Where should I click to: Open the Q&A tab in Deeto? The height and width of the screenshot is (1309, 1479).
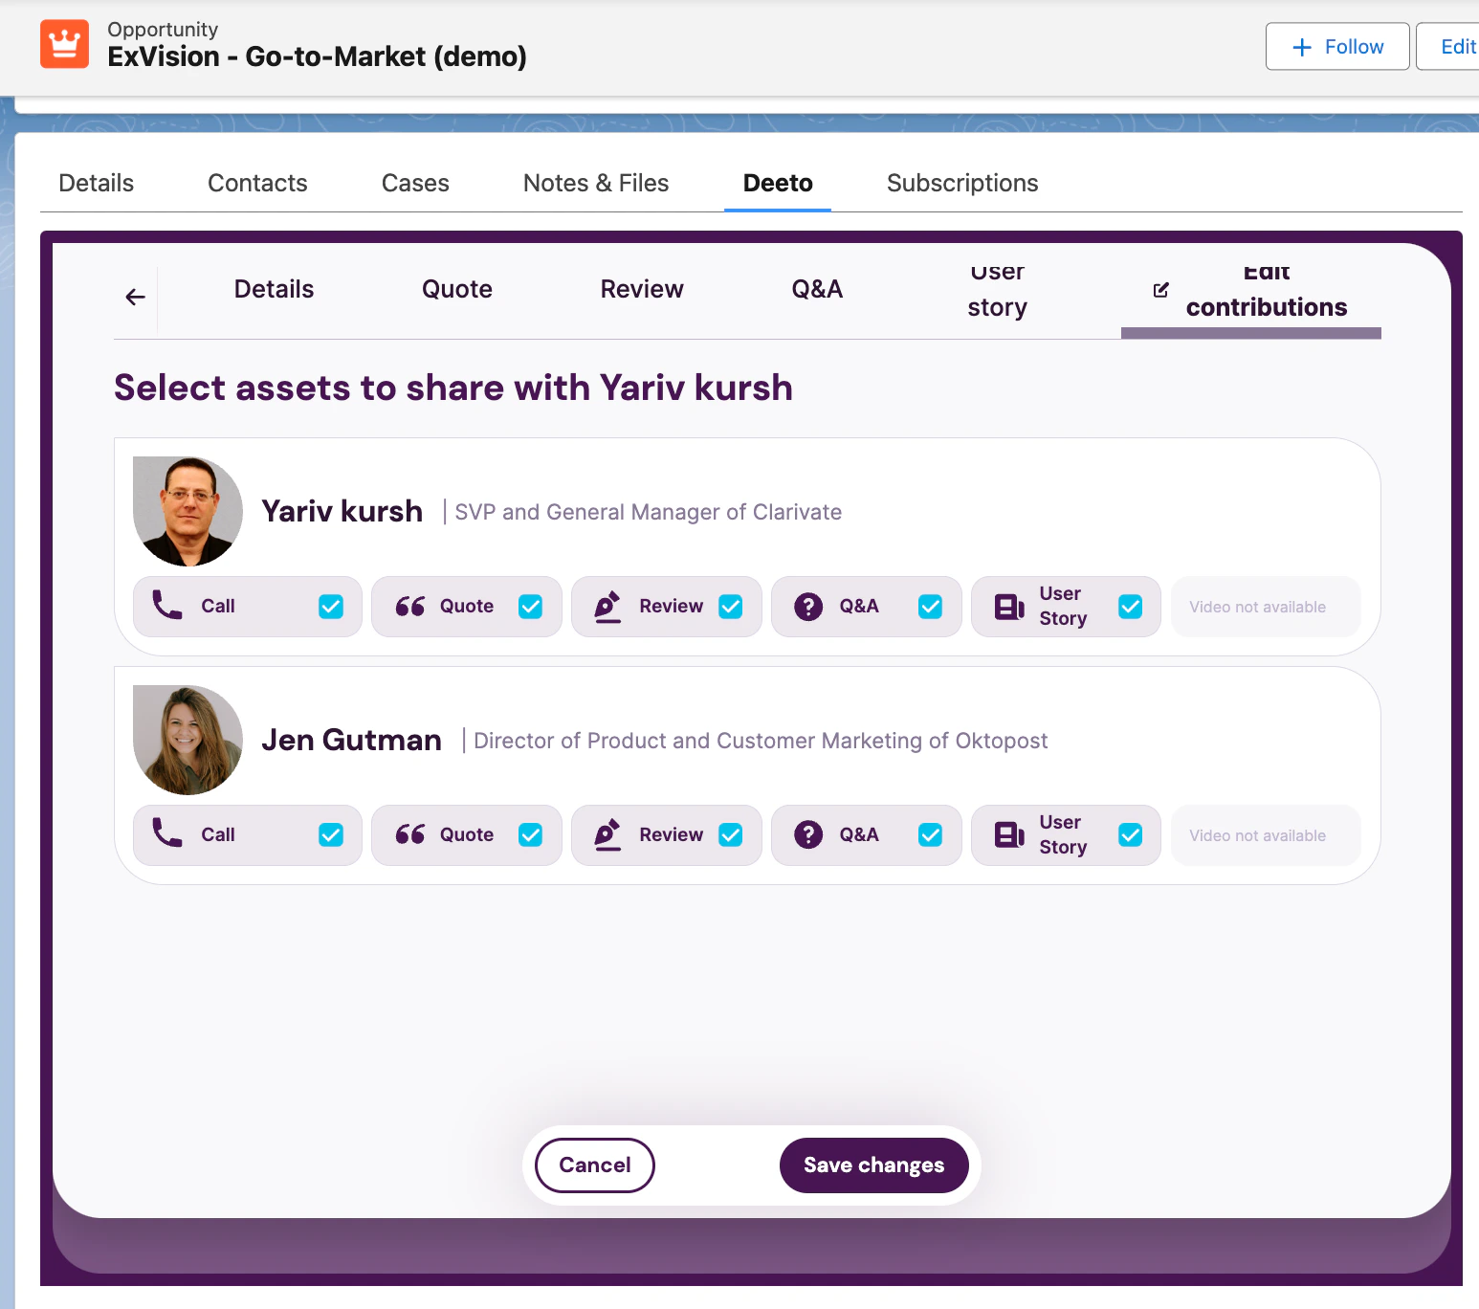(817, 289)
